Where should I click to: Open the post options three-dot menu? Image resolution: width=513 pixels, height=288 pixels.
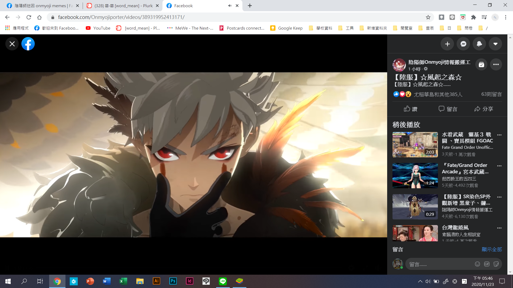pos(496,65)
